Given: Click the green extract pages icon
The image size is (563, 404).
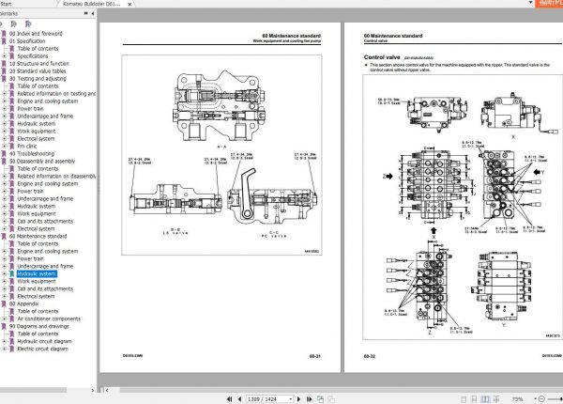Looking at the screenshot, I should (x=320, y=399).
